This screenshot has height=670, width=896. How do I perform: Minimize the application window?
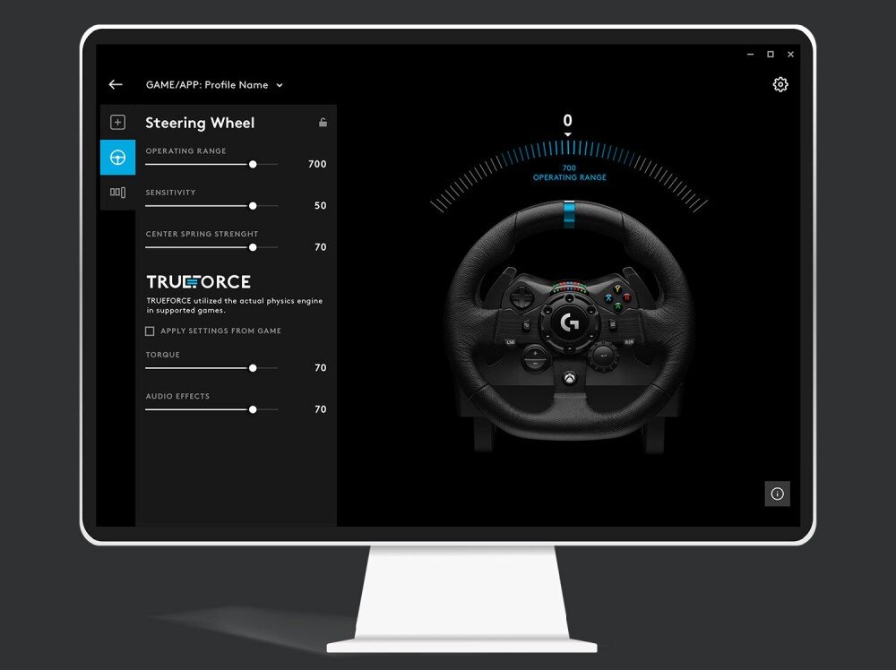click(750, 55)
